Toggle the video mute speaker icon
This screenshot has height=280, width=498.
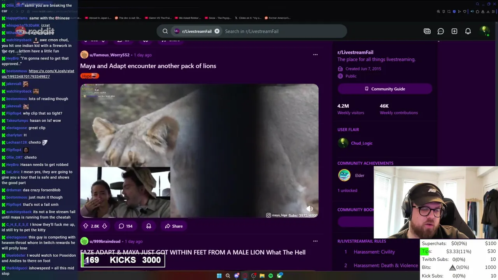click(x=310, y=209)
